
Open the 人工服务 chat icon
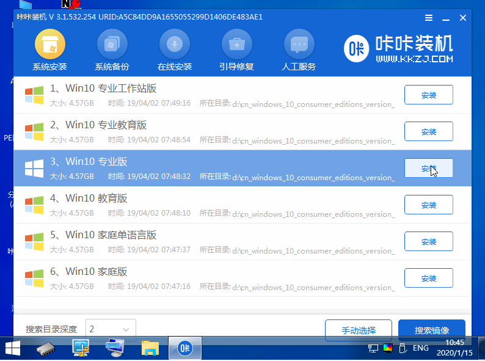coord(299,44)
